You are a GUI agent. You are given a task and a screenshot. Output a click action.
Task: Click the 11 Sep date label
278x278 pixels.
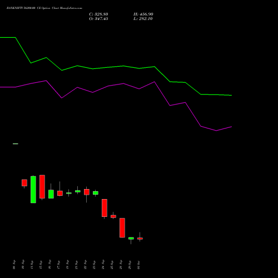(x=32, y=265)
